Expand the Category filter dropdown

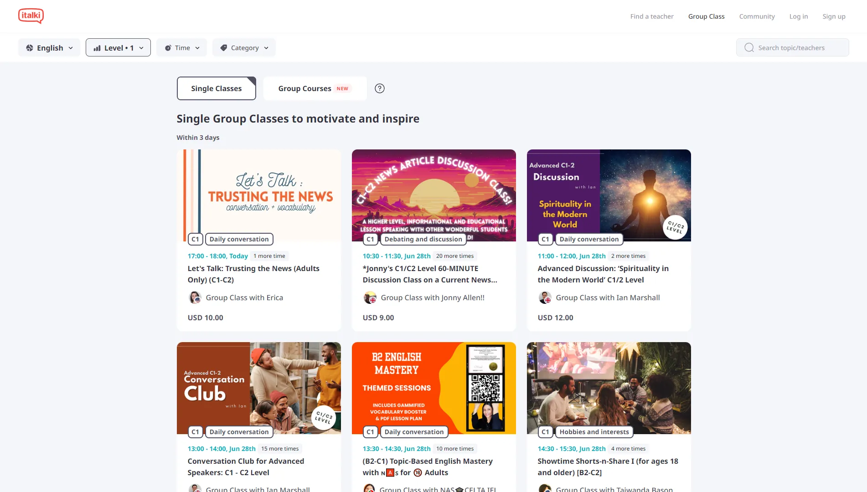coord(244,47)
